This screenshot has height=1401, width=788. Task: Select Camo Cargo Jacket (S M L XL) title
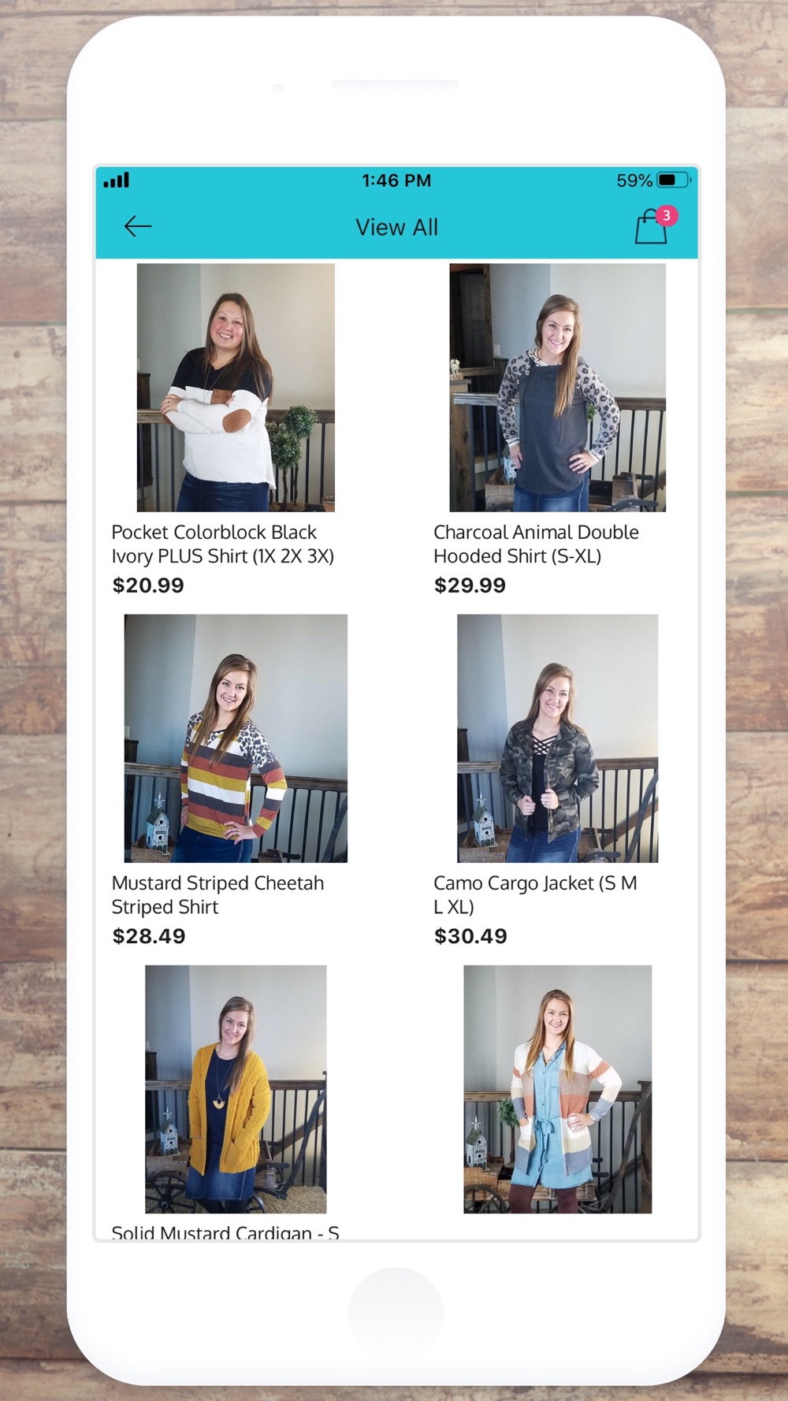[x=535, y=894]
